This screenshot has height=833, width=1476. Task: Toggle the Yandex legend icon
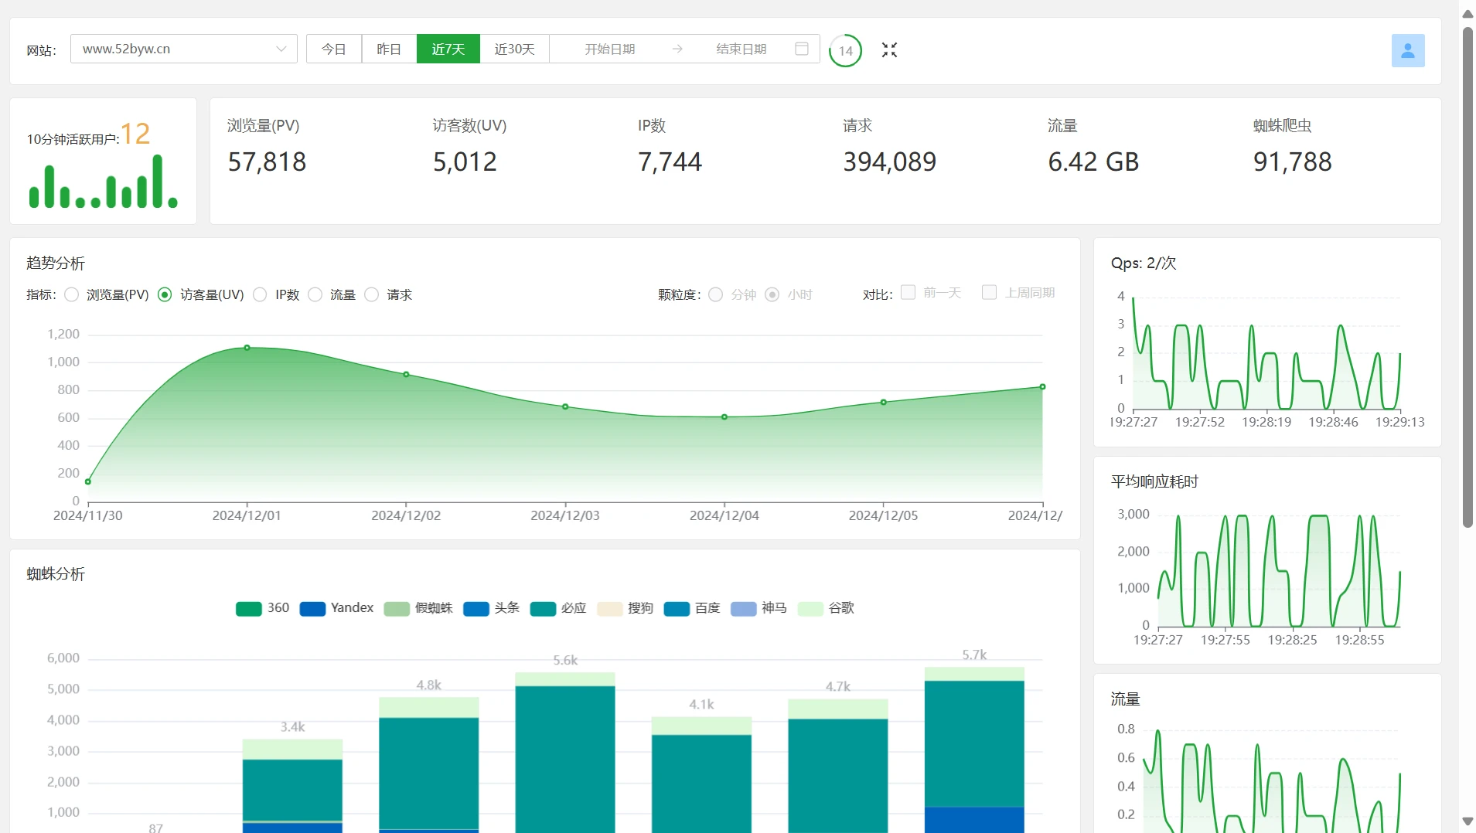tap(312, 609)
